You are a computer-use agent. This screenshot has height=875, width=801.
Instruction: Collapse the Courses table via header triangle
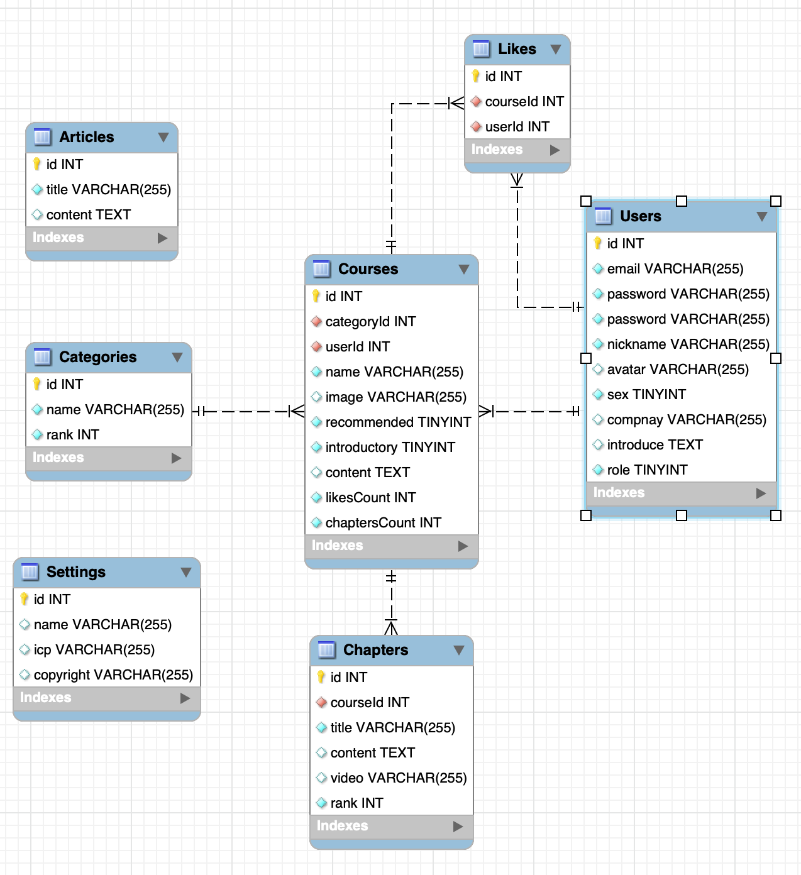[464, 269]
